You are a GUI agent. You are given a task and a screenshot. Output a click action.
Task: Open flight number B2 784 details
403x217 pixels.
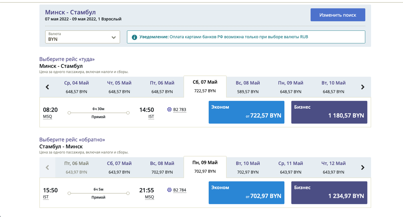(180, 190)
